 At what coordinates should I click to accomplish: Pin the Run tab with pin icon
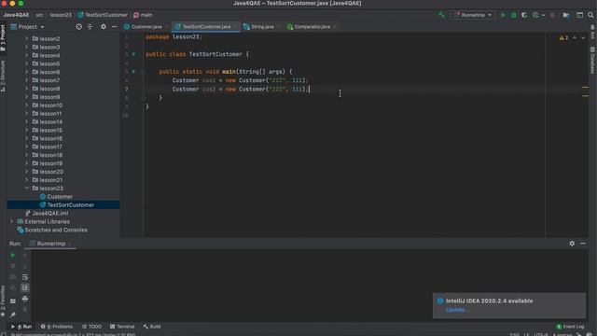(13, 315)
